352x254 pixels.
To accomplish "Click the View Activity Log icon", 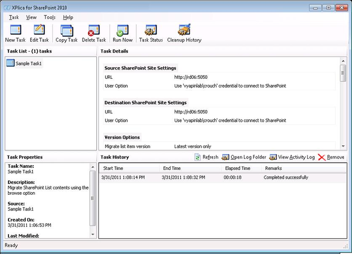I will pos(273,157).
